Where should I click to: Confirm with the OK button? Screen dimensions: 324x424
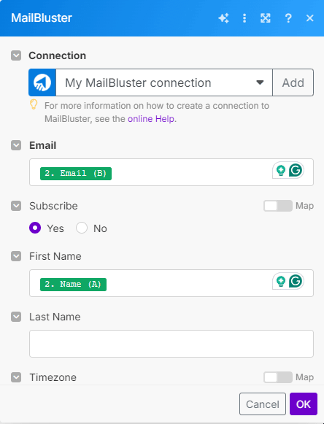click(303, 404)
